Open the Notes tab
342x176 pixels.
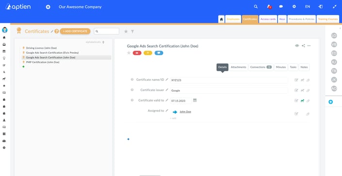(304, 67)
